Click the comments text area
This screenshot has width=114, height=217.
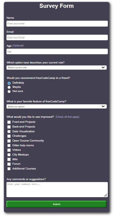57,190
